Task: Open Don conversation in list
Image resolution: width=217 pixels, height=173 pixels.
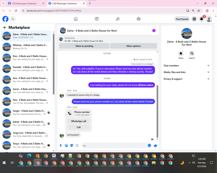Action: (26, 58)
